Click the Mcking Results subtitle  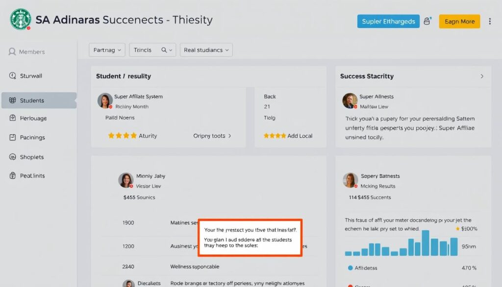(x=378, y=186)
